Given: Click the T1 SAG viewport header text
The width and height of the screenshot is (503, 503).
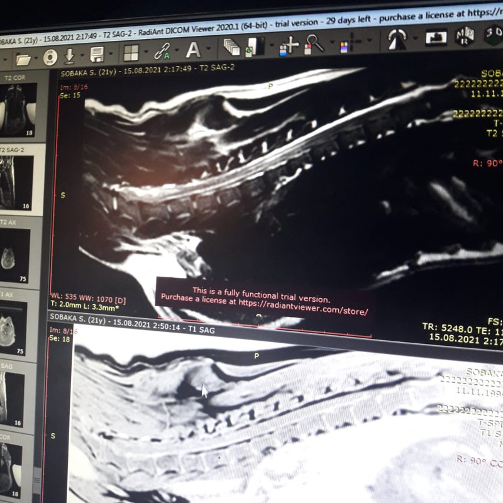Looking at the screenshot, I should point(132,323).
